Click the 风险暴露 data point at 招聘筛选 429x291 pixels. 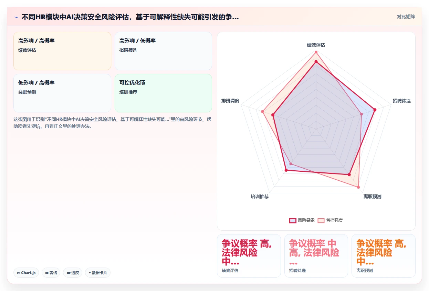375,110
